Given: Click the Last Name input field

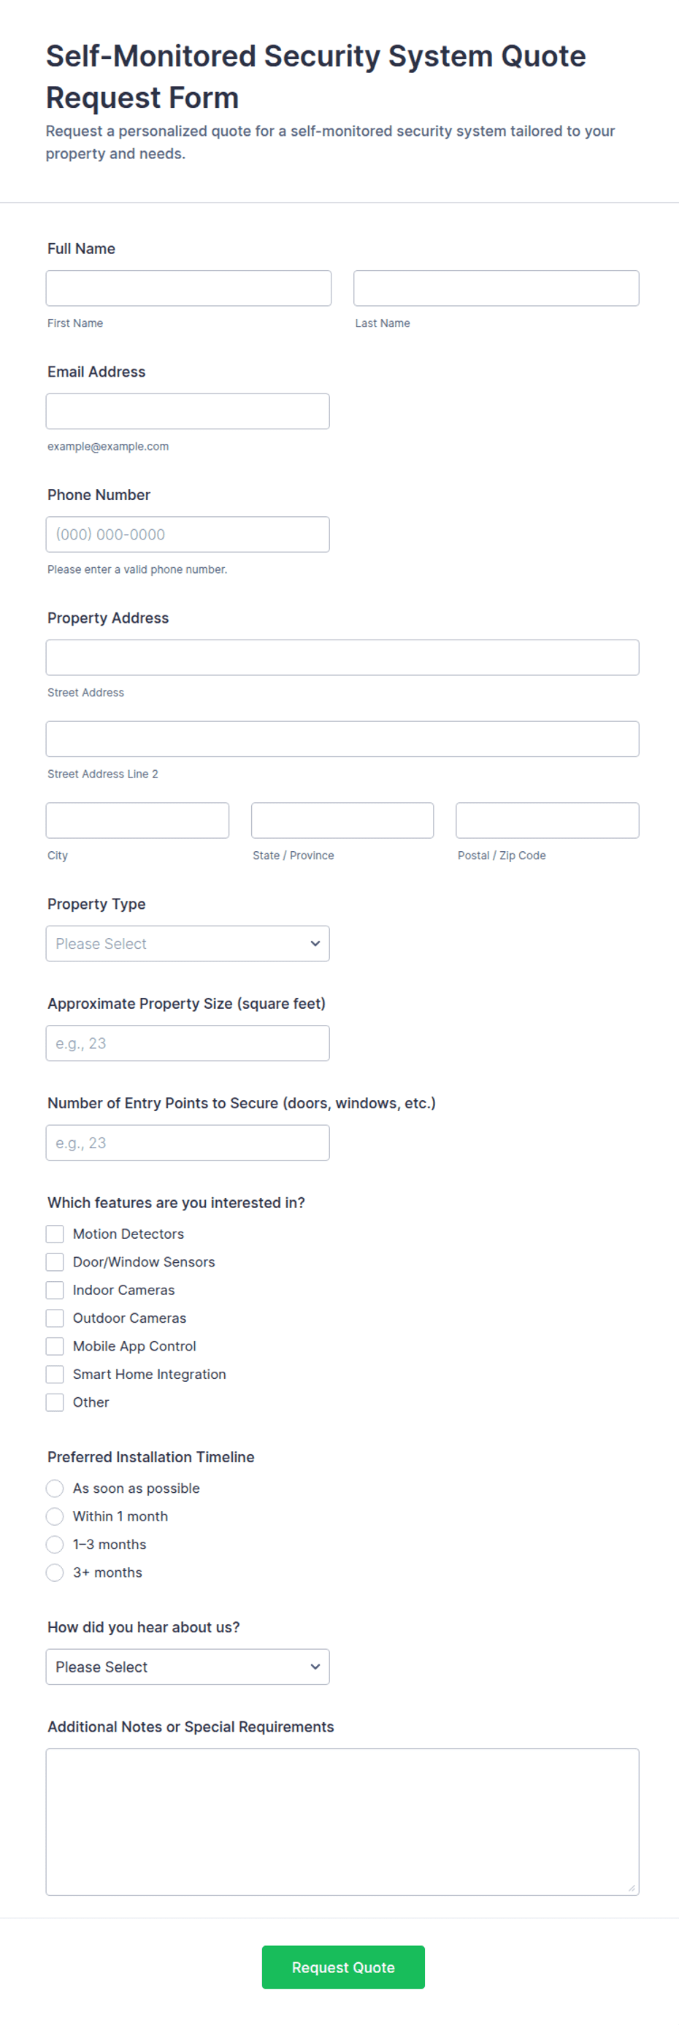Looking at the screenshot, I should click(x=496, y=288).
